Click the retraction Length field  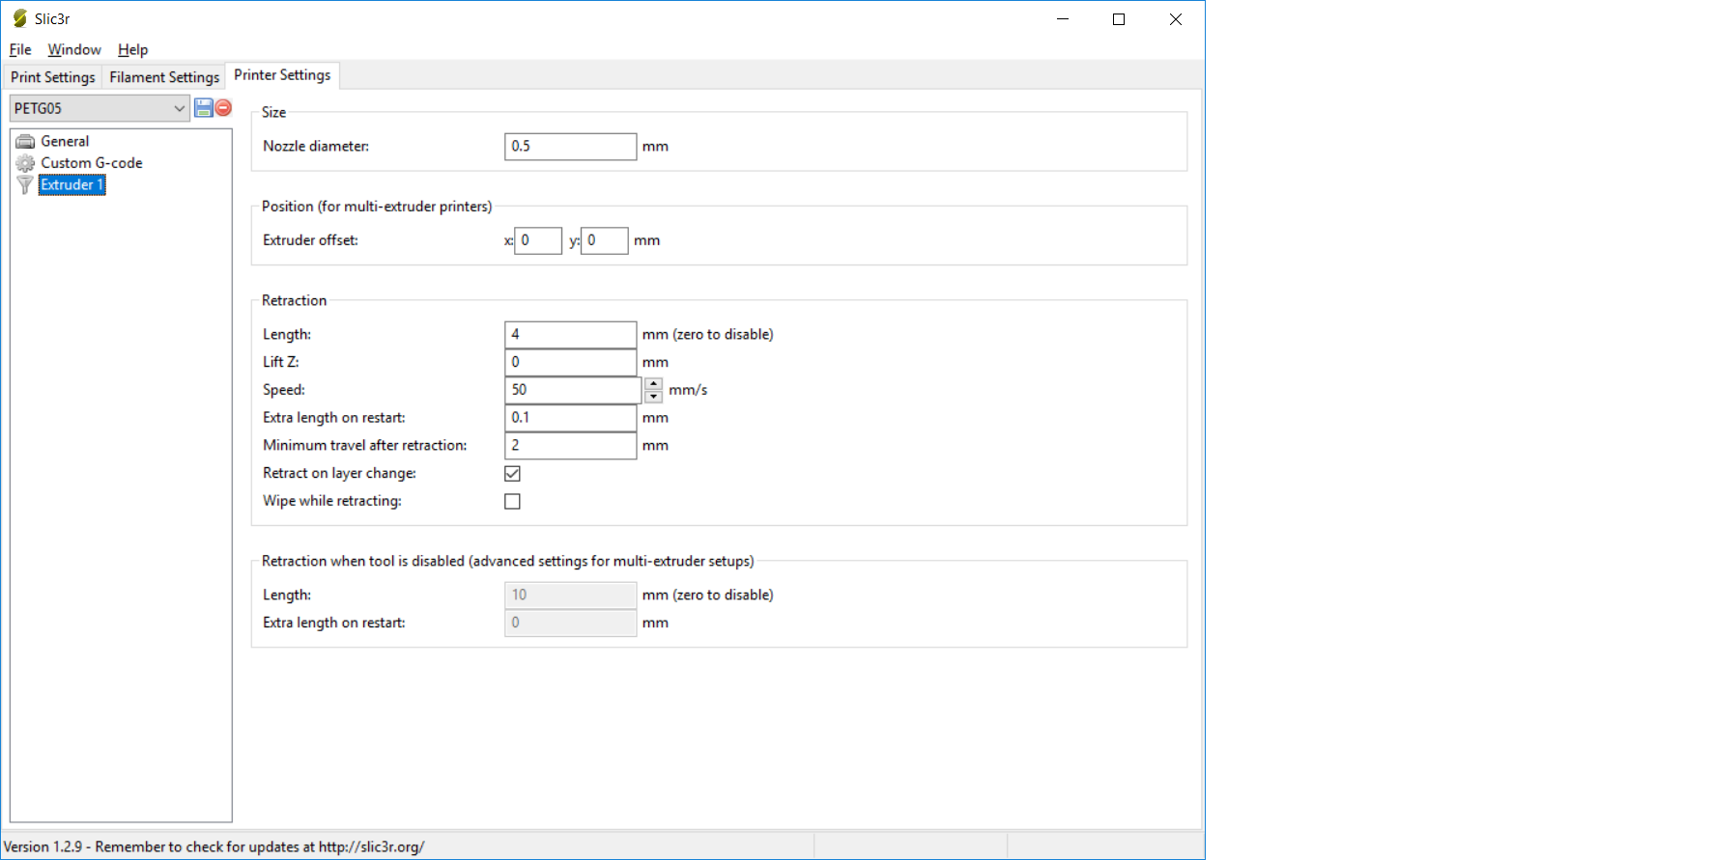pyautogui.click(x=570, y=335)
